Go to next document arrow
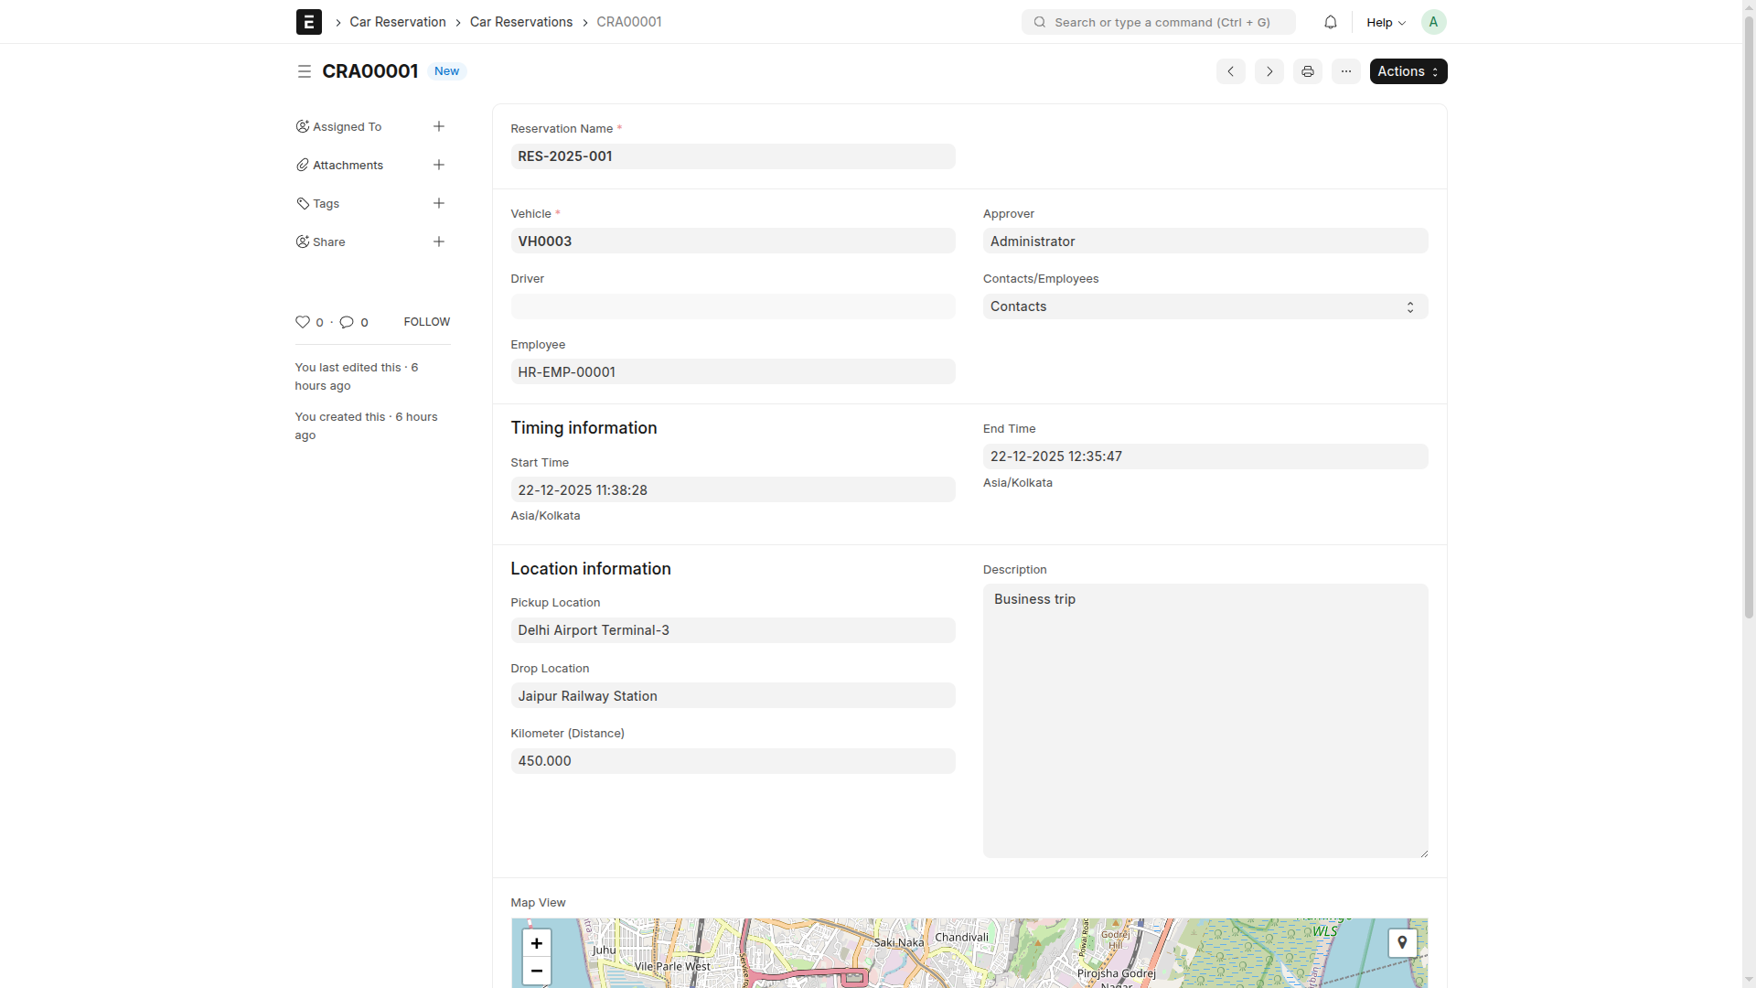This screenshot has width=1756, height=988. click(1269, 71)
